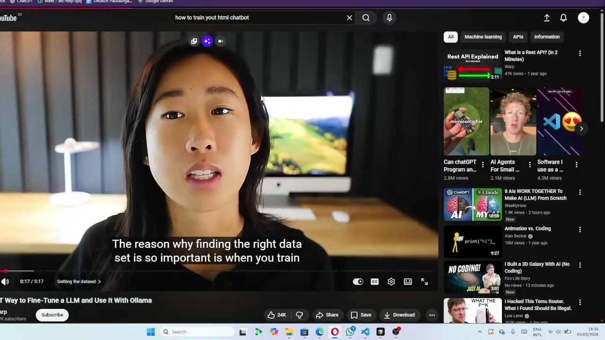This screenshot has height=340, width=605.
Task: Open 'Animation vs. Coding' video thumbnail
Action: [x=473, y=241]
